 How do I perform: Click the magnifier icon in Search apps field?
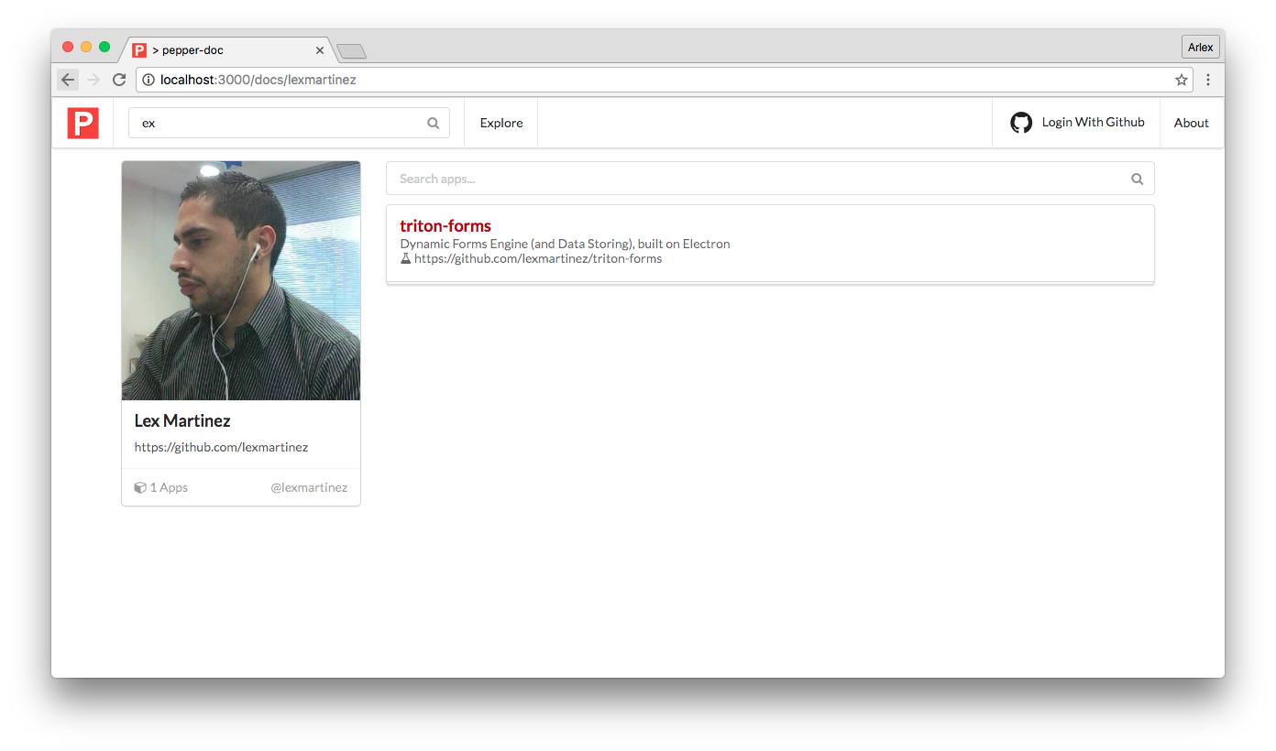click(1137, 179)
